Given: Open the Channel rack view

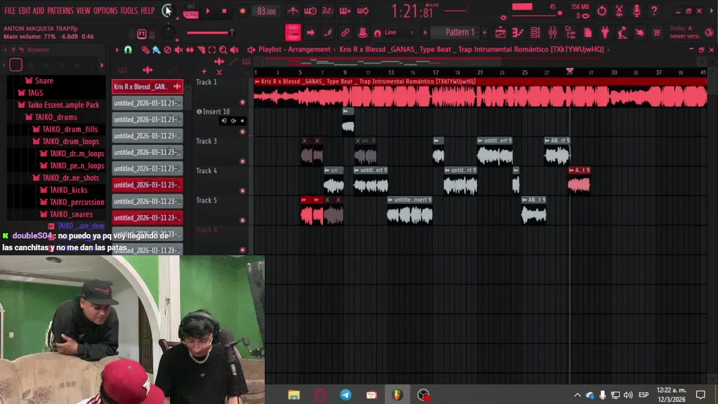Looking at the screenshot, I should (x=535, y=33).
